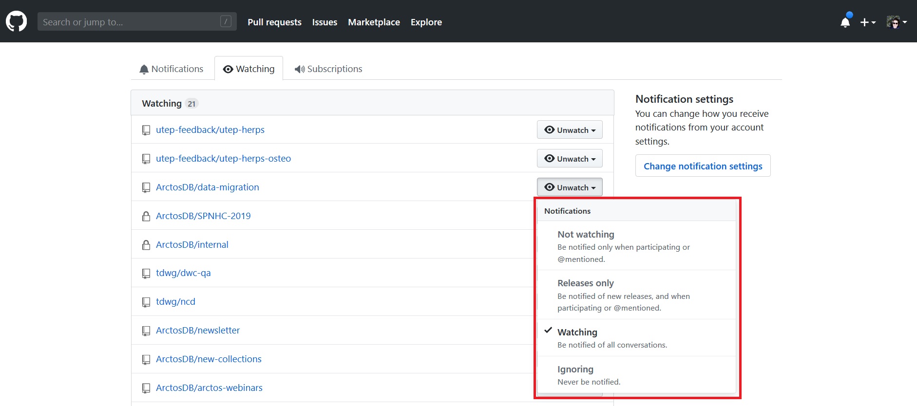The image size is (917, 406).
Task: Click the repo icon beside ArctosDB/new-collections
Action: coord(146,360)
